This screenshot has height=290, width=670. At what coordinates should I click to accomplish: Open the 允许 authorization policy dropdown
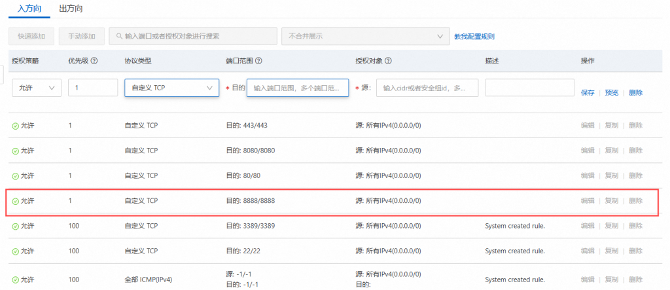click(36, 88)
